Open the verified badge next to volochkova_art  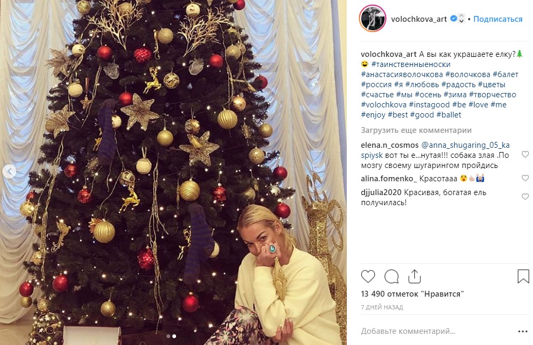(453, 19)
